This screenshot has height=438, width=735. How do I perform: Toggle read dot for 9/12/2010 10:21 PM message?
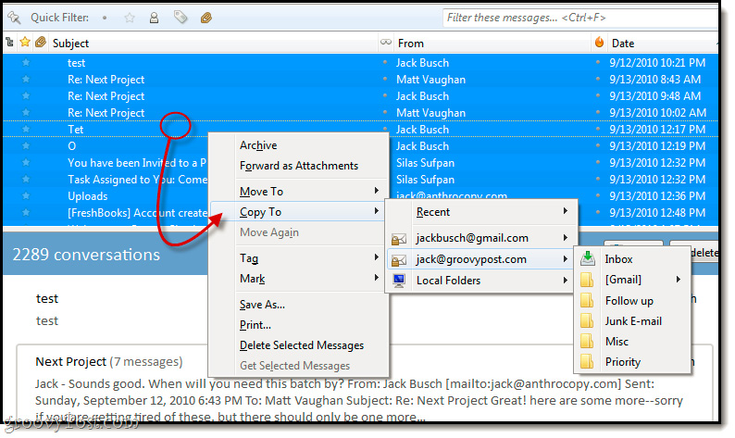pos(385,62)
